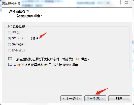
Task: Click the red arrow pointing at 推荐
Action: 43,35
